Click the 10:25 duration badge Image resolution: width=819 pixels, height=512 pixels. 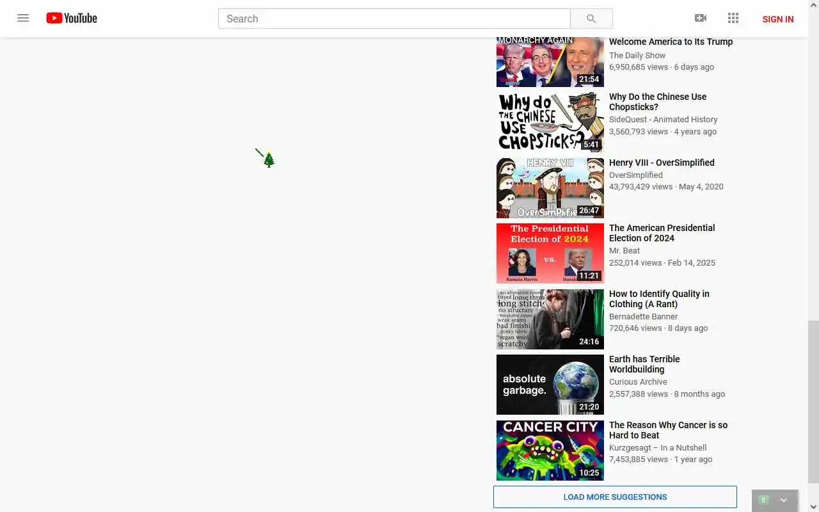coord(589,473)
